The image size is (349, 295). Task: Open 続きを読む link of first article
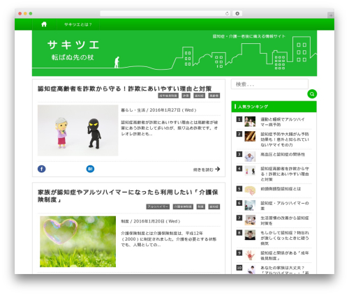207,169
